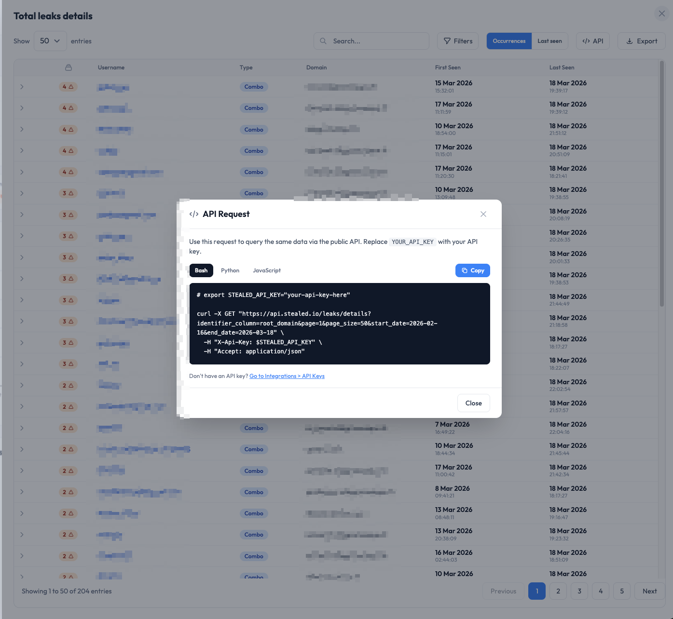Click the Previous page button

(x=503, y=591)
